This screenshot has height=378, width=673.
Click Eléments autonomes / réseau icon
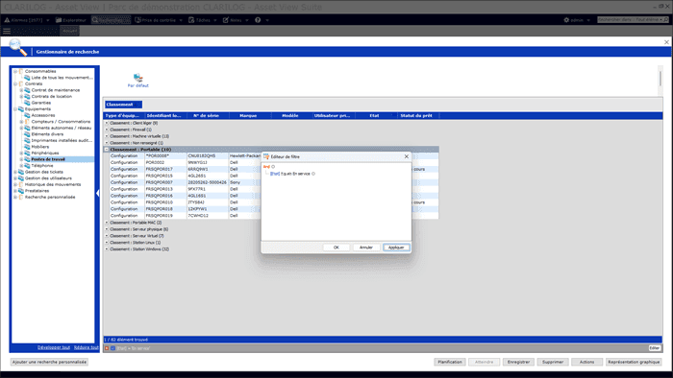(x=27, y=128)
